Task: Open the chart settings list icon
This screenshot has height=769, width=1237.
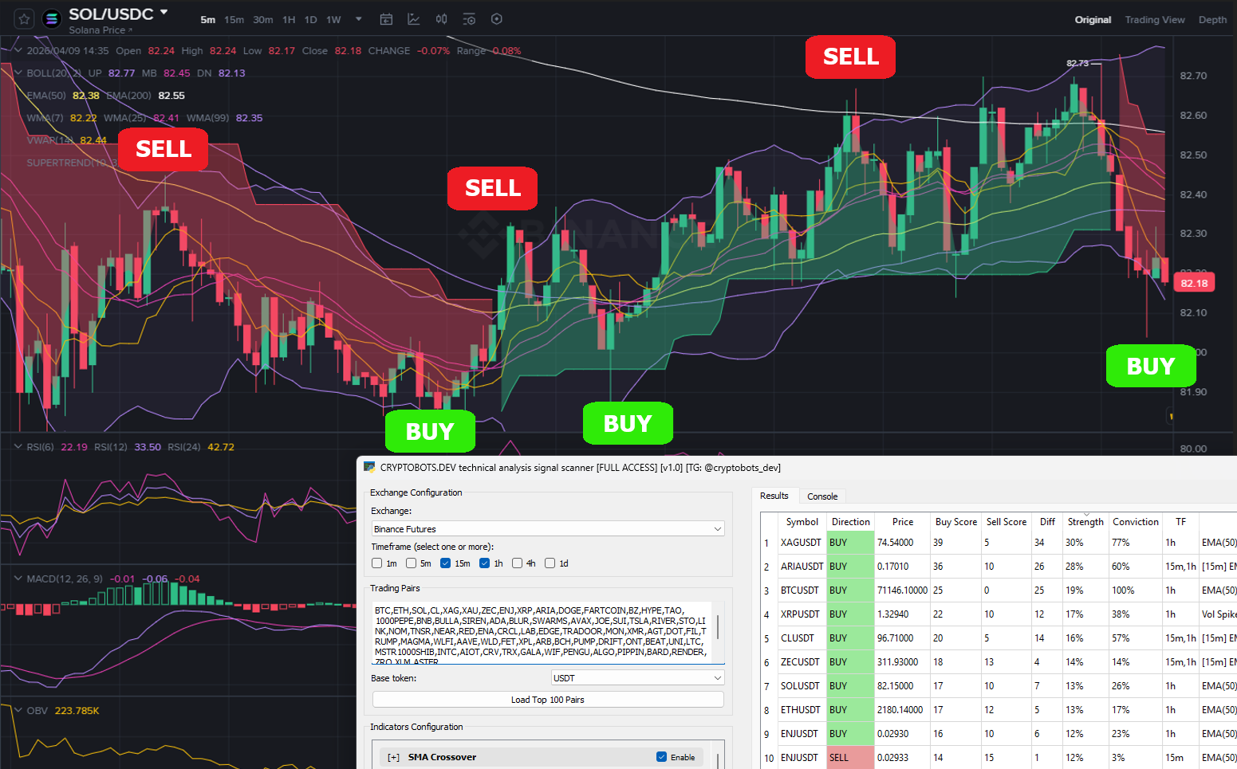Action: coord(469,19)
